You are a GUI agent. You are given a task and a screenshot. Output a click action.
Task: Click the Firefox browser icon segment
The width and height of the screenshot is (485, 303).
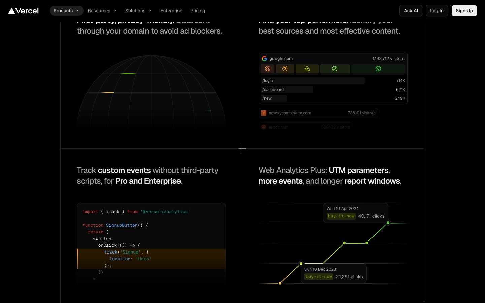point(285,69)
